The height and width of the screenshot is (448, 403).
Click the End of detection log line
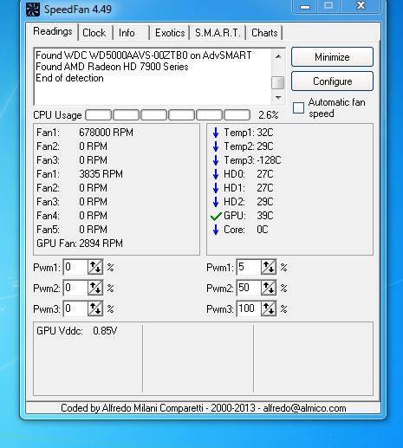[x=69, y=78]
